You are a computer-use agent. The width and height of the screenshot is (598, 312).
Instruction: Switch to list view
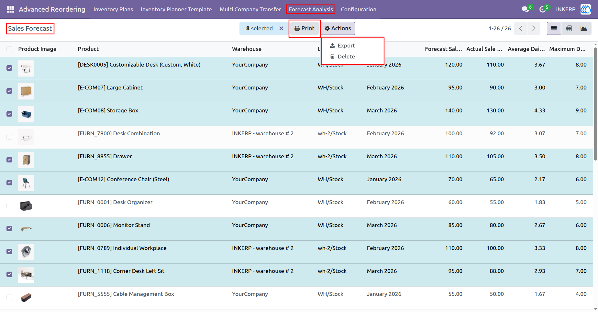[x=554, y=28]
